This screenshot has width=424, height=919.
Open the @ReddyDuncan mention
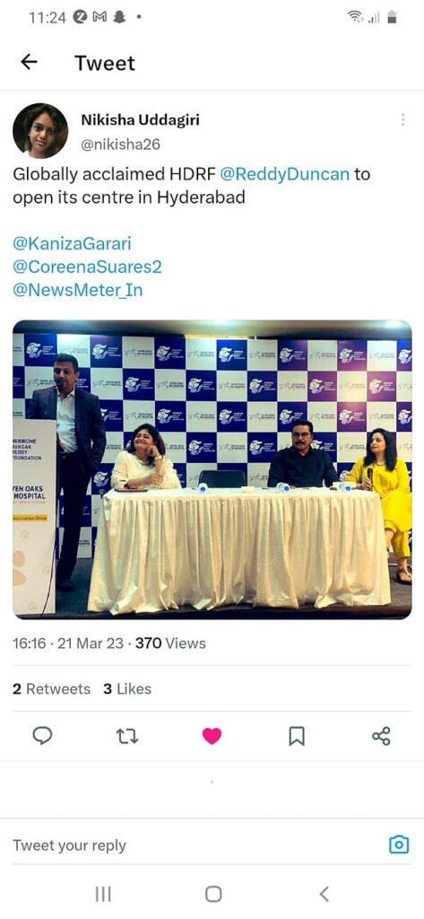click(x=284, y=174)
